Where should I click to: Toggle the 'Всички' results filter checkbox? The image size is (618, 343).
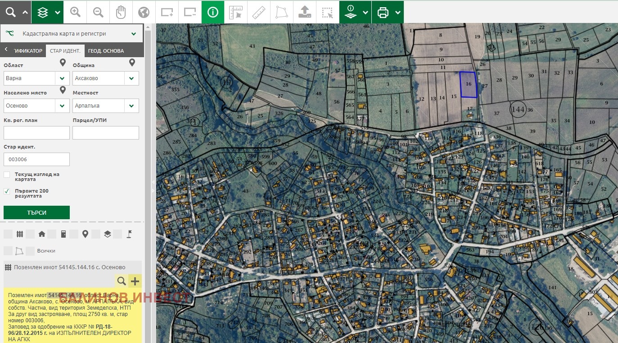click(x=30, y=251)
